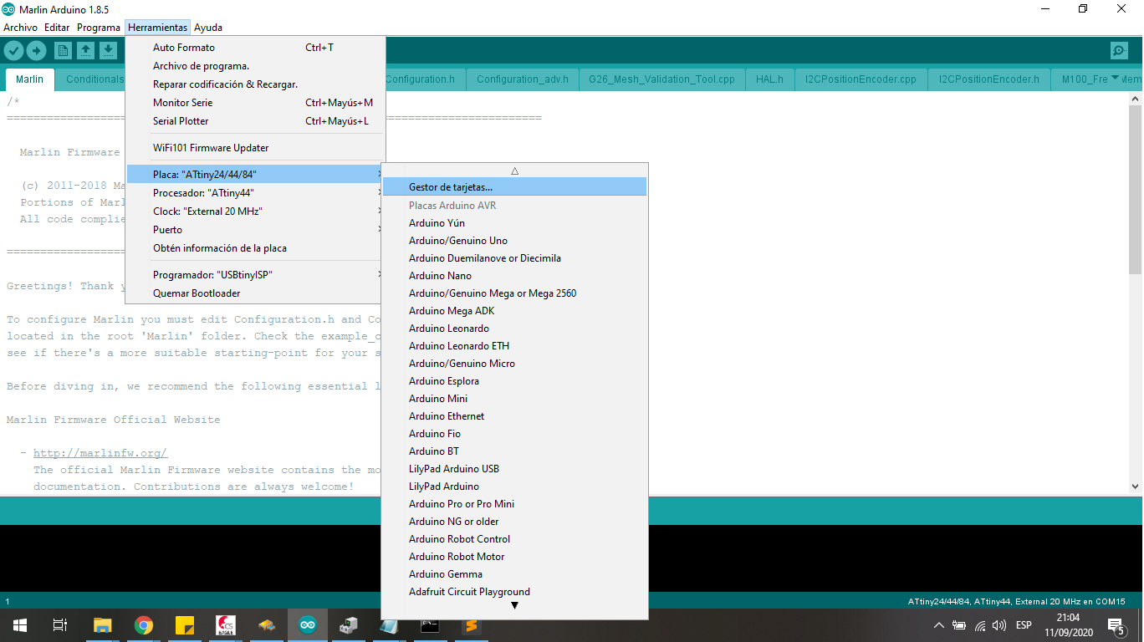Choose the Arduino Leonardo board

tap(514, 329)
